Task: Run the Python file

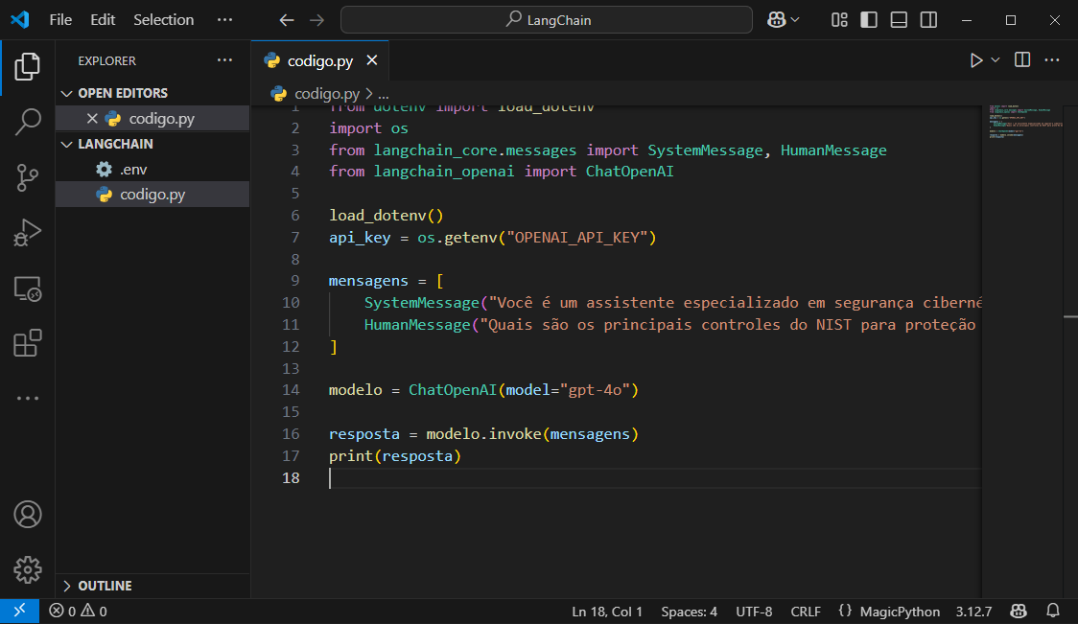Action: click(x=976, y=60)
